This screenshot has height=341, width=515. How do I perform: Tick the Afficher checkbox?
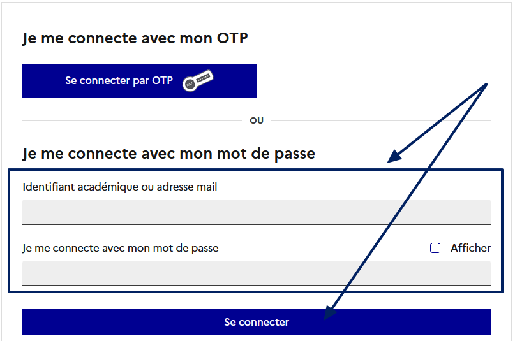[435, 248]
